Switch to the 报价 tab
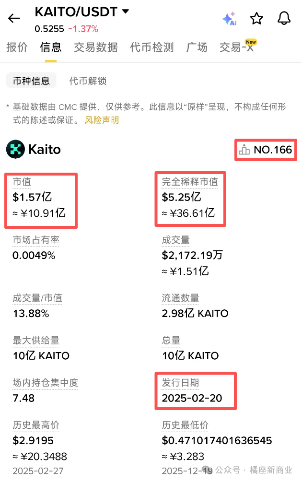The image size is (302, 482). click(17, 47)
